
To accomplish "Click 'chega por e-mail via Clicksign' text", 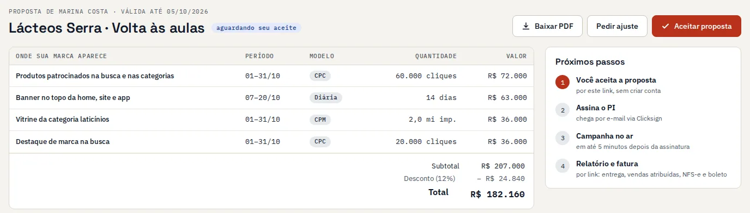I will click(x=619, y=118).
